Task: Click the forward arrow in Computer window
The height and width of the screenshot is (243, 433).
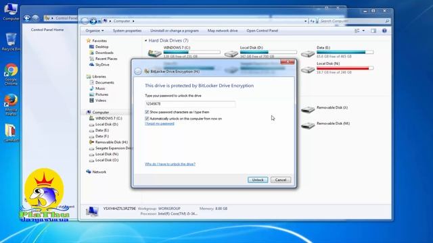Action: [93, 21]
